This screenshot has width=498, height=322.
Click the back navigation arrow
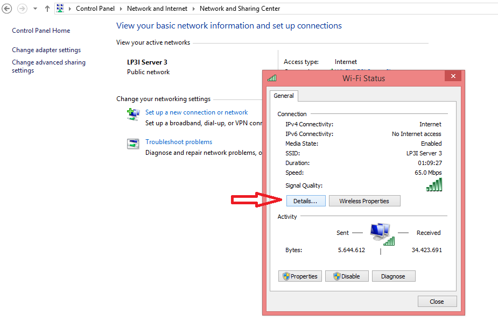pyautogui.click(x=7, y=9)
